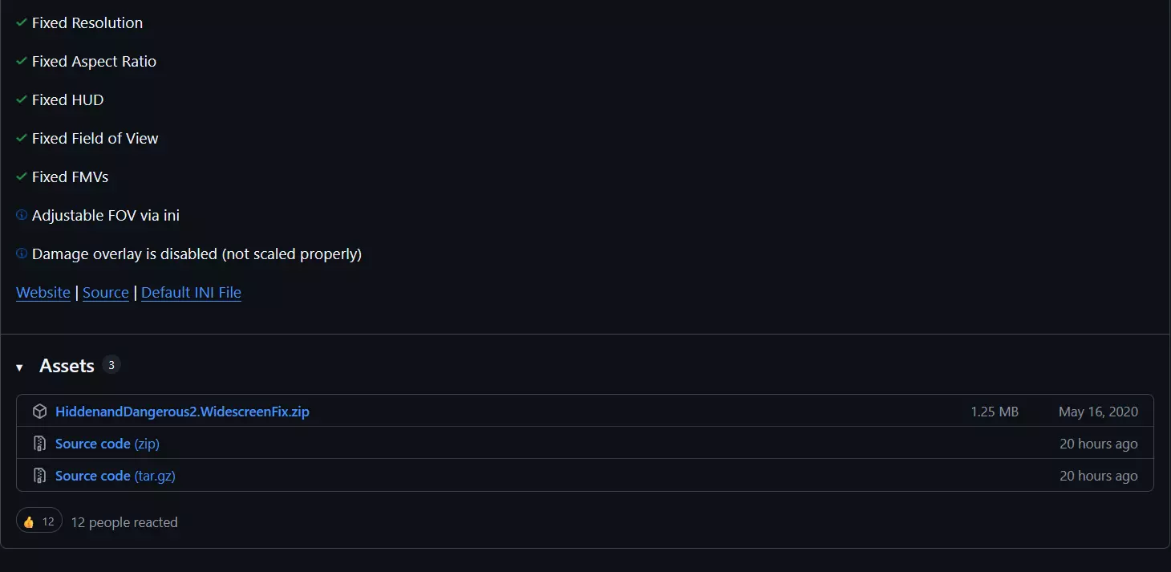The image size is (1171, 572).
Task: Download Source code (zip) archive
Action: (x=107, y=444)
